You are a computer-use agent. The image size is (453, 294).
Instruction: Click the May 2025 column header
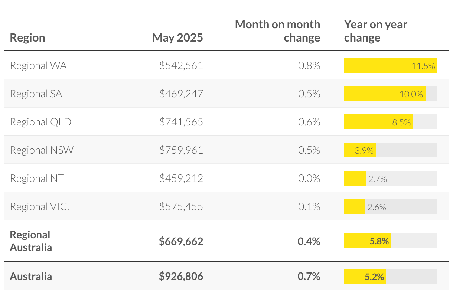pos(177,38)
